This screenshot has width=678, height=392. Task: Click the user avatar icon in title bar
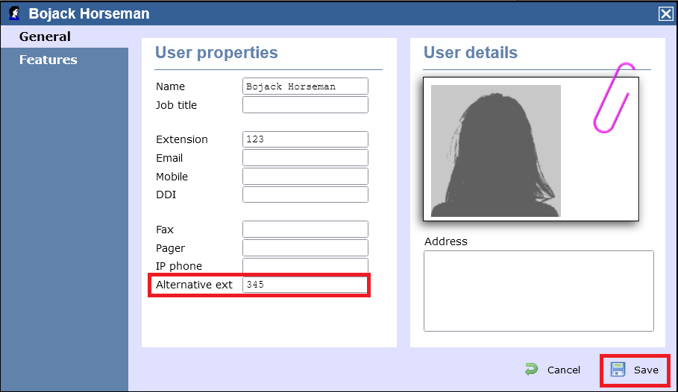[x=14, y=13]
